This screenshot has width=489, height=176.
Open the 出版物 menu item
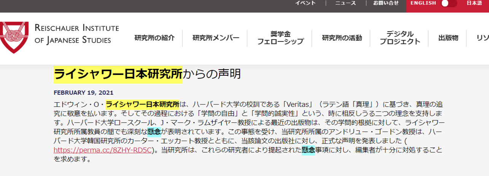pos(448,38)
